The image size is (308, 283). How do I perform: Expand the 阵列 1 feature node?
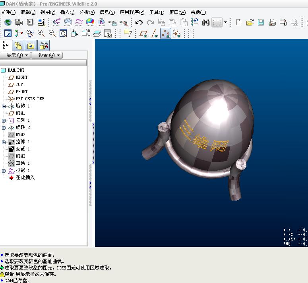(x=4, y=121)
